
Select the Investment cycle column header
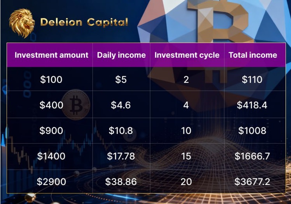(x=187, y=55)
